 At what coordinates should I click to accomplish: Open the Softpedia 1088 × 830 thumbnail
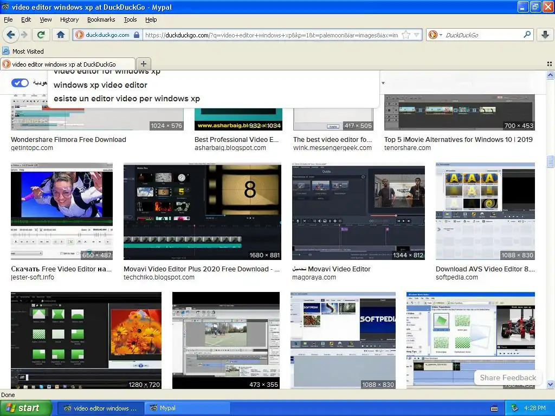pyautogui.click(x=343, y=340)
